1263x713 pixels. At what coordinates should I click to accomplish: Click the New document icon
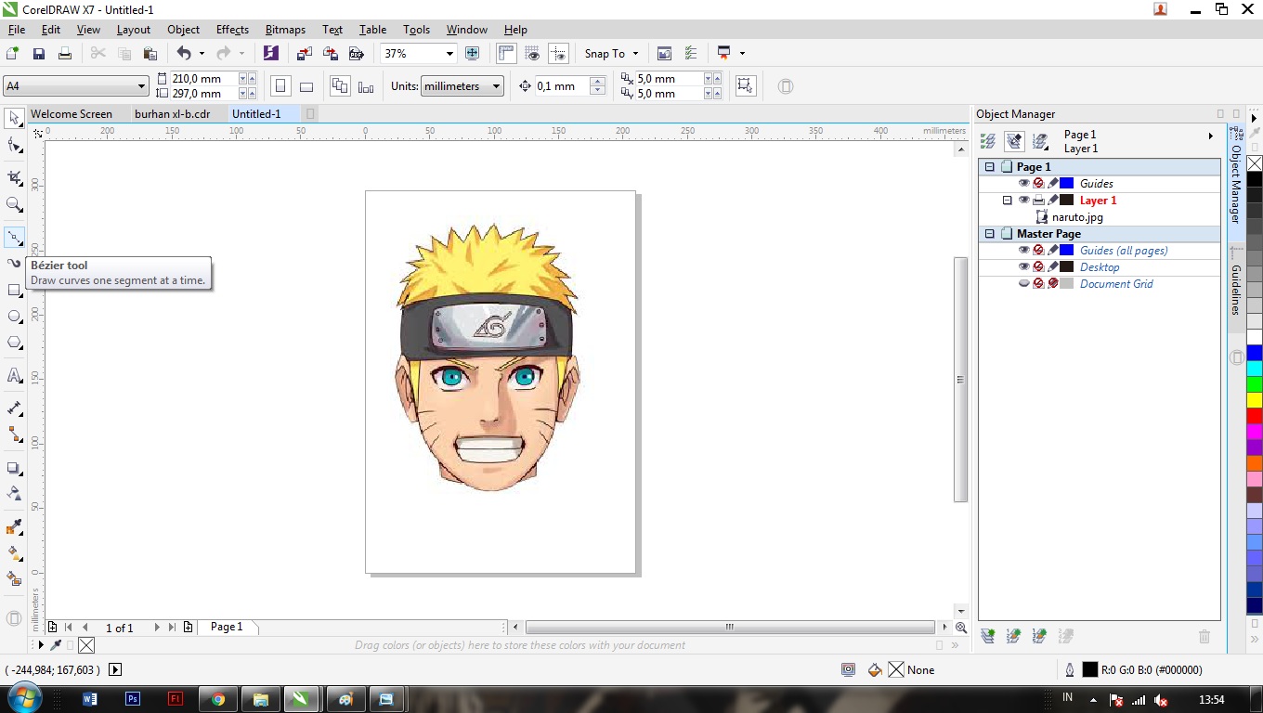click(x=13, y=54)
